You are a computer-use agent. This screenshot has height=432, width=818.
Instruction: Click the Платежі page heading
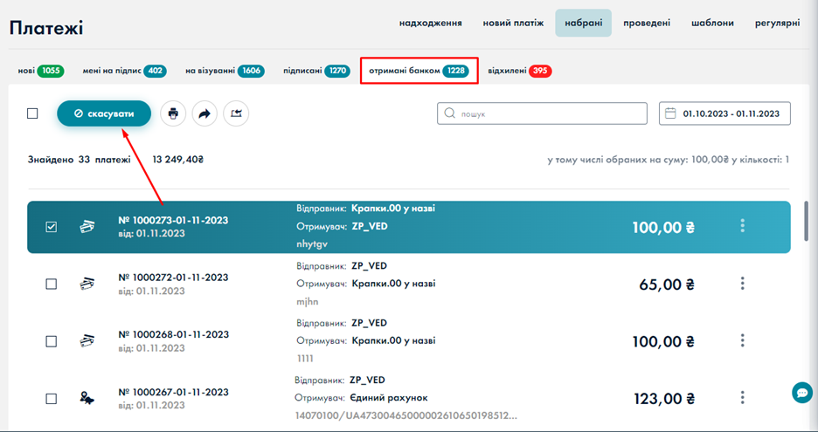pos(46,28)
